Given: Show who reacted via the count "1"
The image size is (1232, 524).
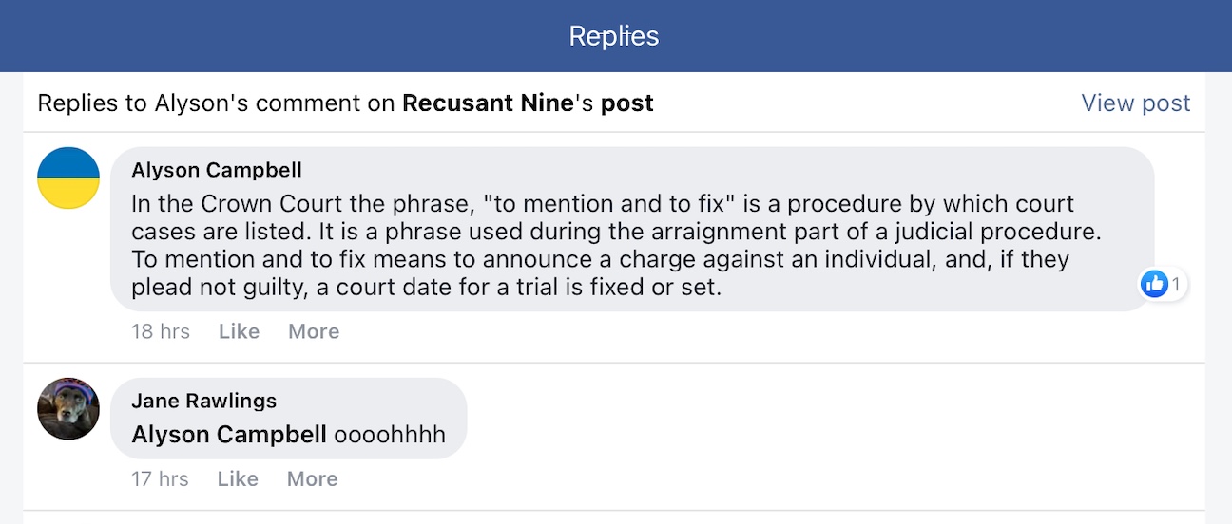Looking at the screenshot, I should pyautogui.click(x=1176, y=283).
